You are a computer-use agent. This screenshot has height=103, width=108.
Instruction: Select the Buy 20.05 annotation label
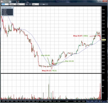[x=69, y=61]
